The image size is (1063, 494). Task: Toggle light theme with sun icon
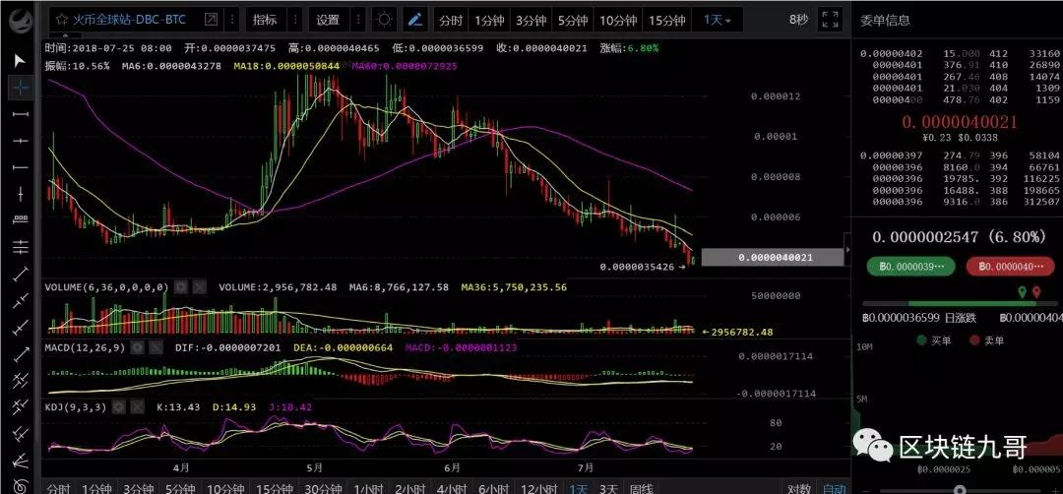(385, 20)
